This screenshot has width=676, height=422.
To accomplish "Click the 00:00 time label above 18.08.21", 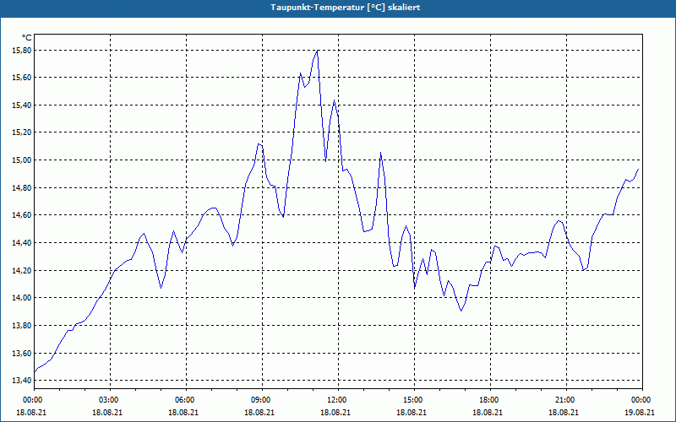I will [x=31, y=400].
